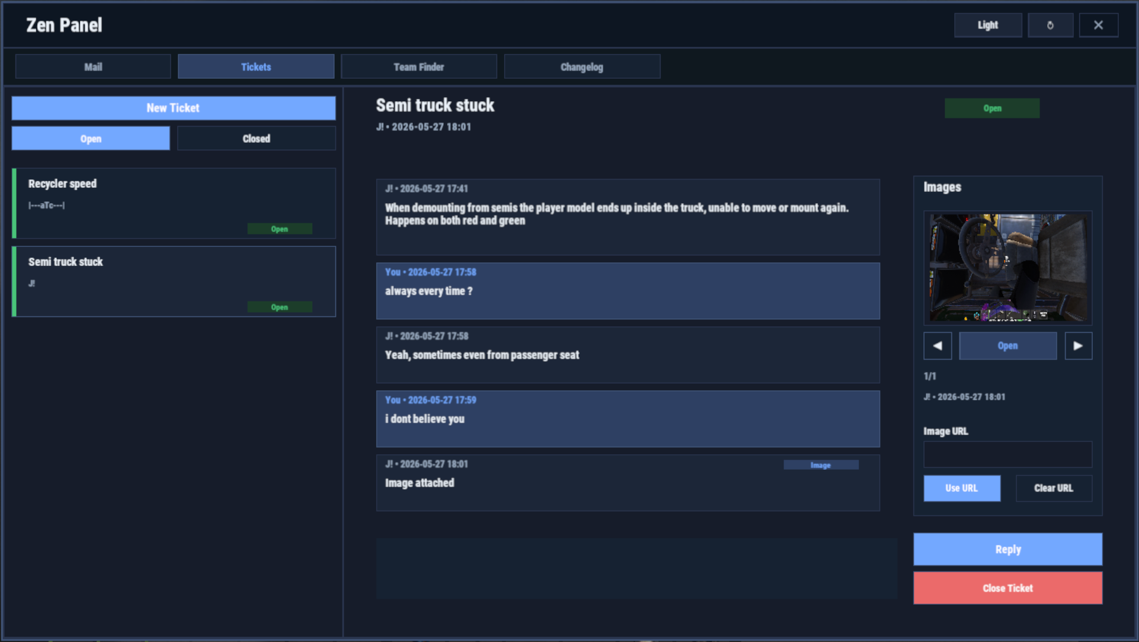Click the Zen Panel title

64,25
